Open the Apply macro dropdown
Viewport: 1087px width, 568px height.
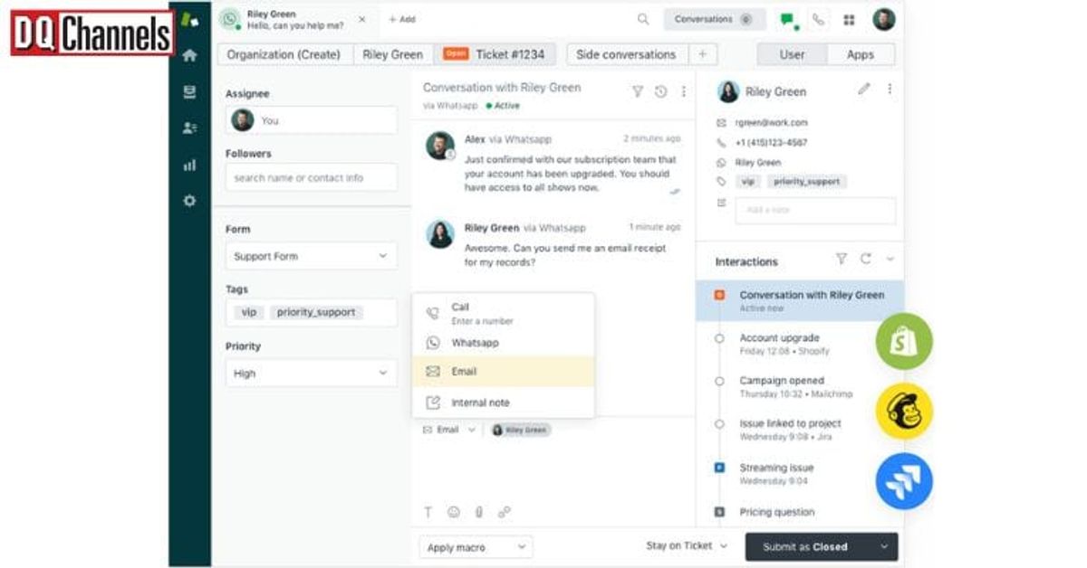tap(475, 546)
